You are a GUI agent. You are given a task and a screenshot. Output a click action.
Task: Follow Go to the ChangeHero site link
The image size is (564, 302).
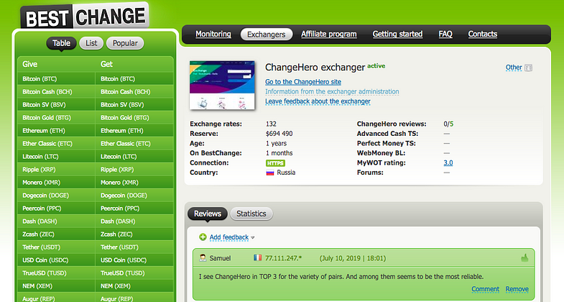coord(303,82)
